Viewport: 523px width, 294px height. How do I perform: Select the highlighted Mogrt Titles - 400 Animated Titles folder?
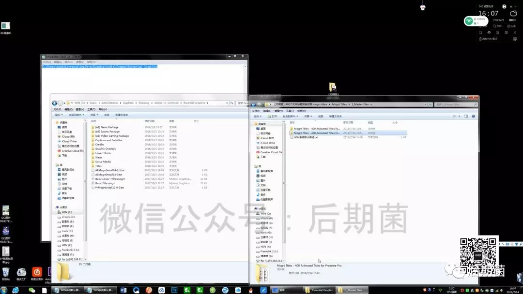348,133
